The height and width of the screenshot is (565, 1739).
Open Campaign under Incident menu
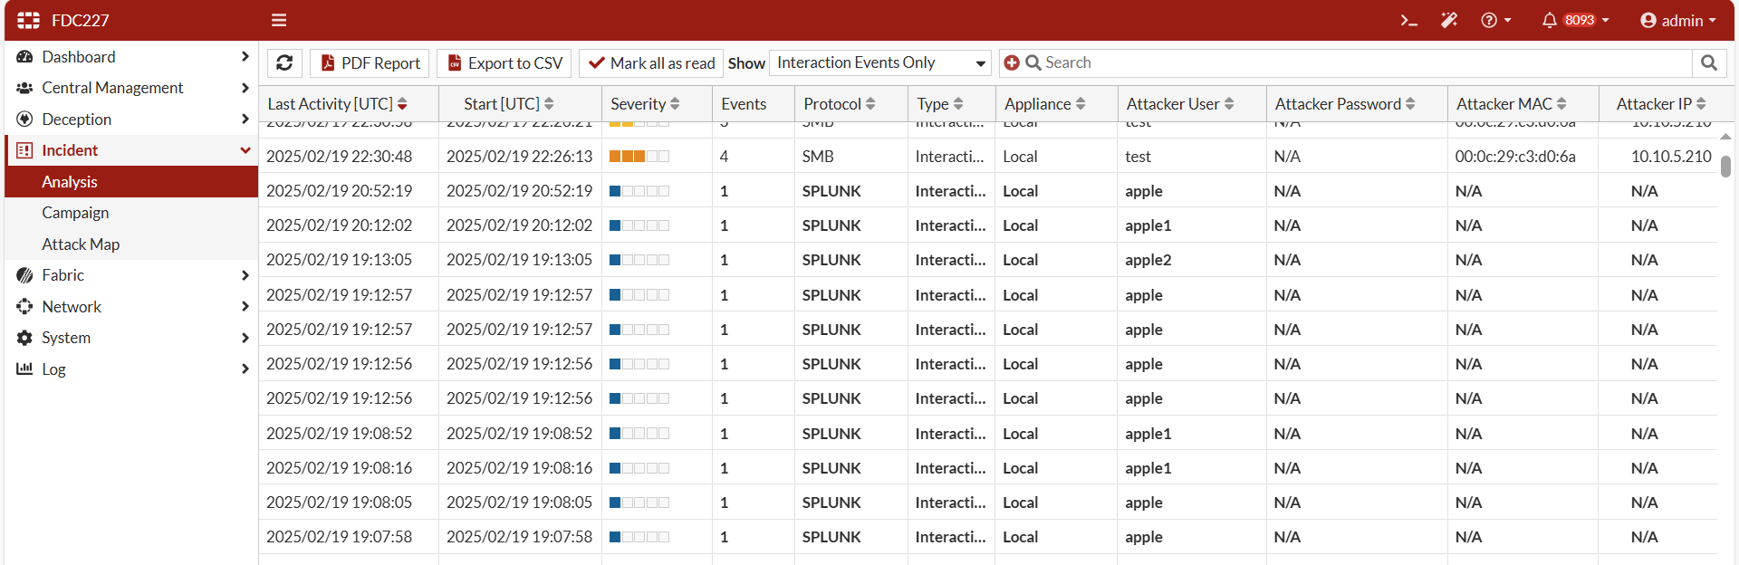click(75, 213)
